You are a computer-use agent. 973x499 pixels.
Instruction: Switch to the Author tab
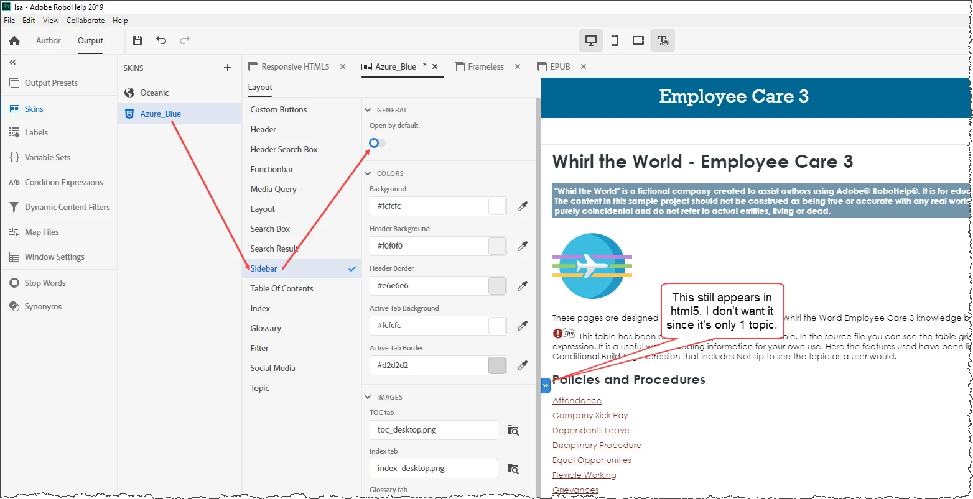click(x=49, y=40)
